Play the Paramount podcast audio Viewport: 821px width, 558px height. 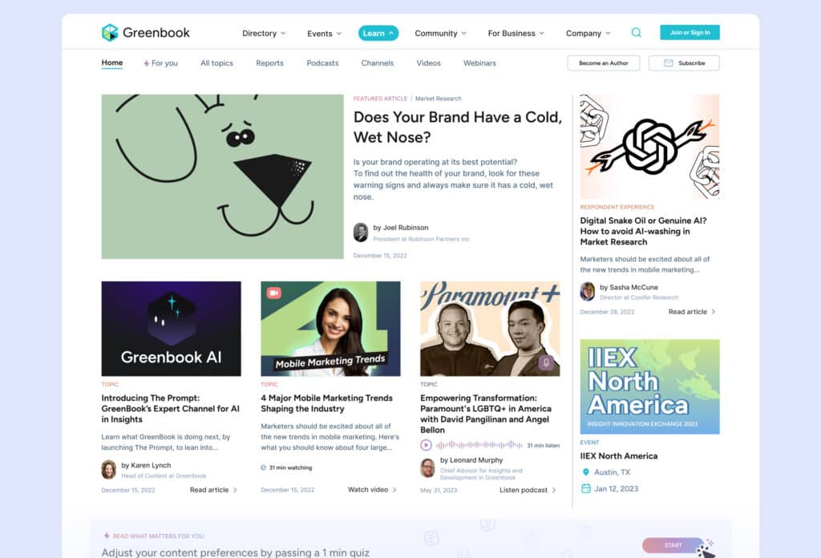pyautogui.click(x=427, y=445)
